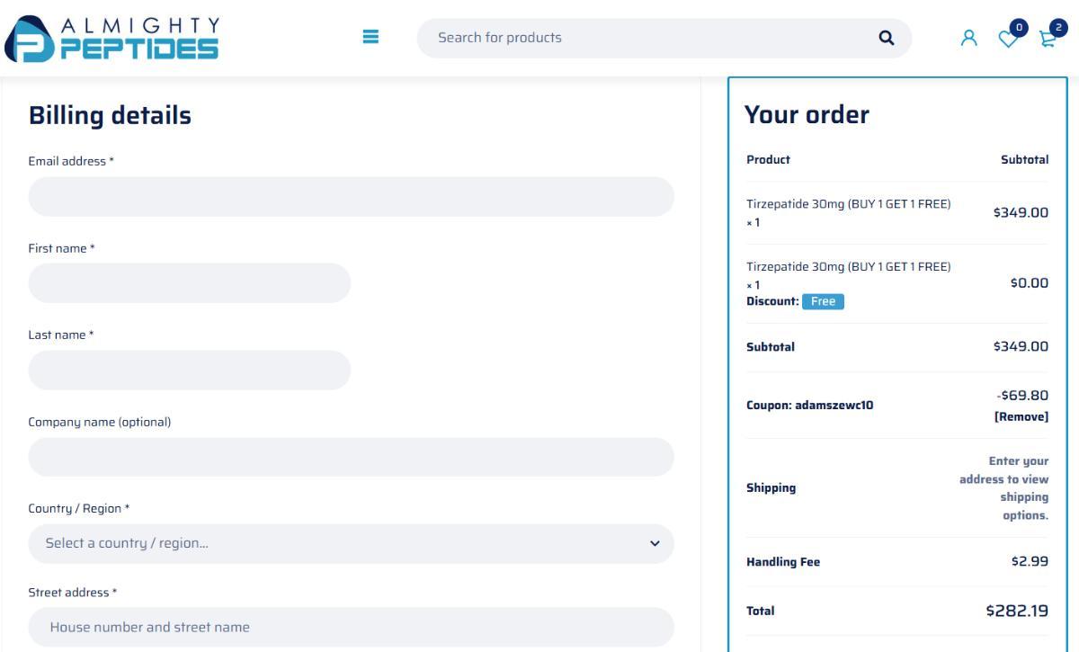This screenshot has height=652, width=1079.
Task: Click the Company name field
Action: [351, 457]
